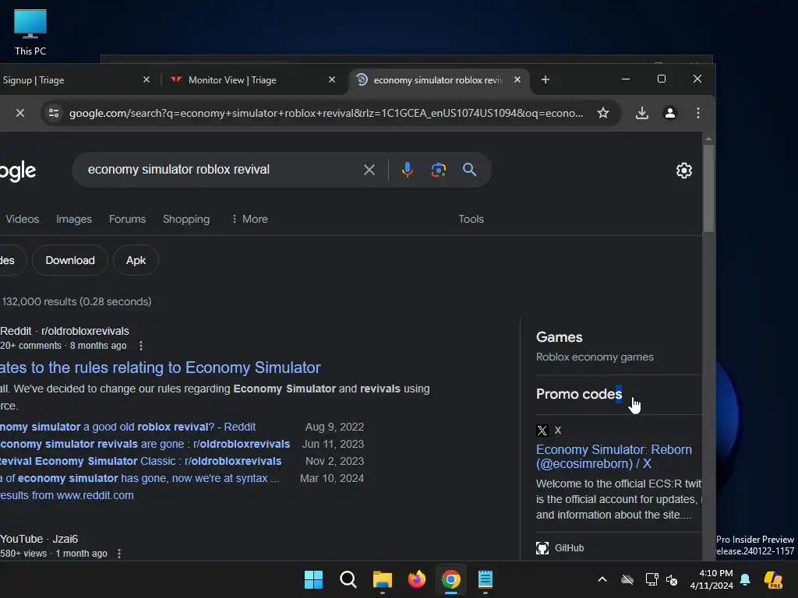The height and width of the screenshot is (598, 798).
Task: Open taskbar Search
Action: pos(348,579)
